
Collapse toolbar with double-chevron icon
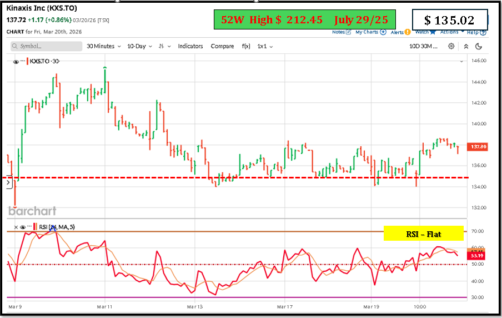point(466,46)
